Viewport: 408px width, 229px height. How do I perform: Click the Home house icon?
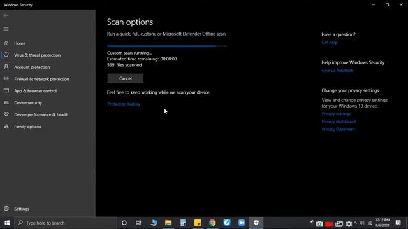click(x=6, y=43)
